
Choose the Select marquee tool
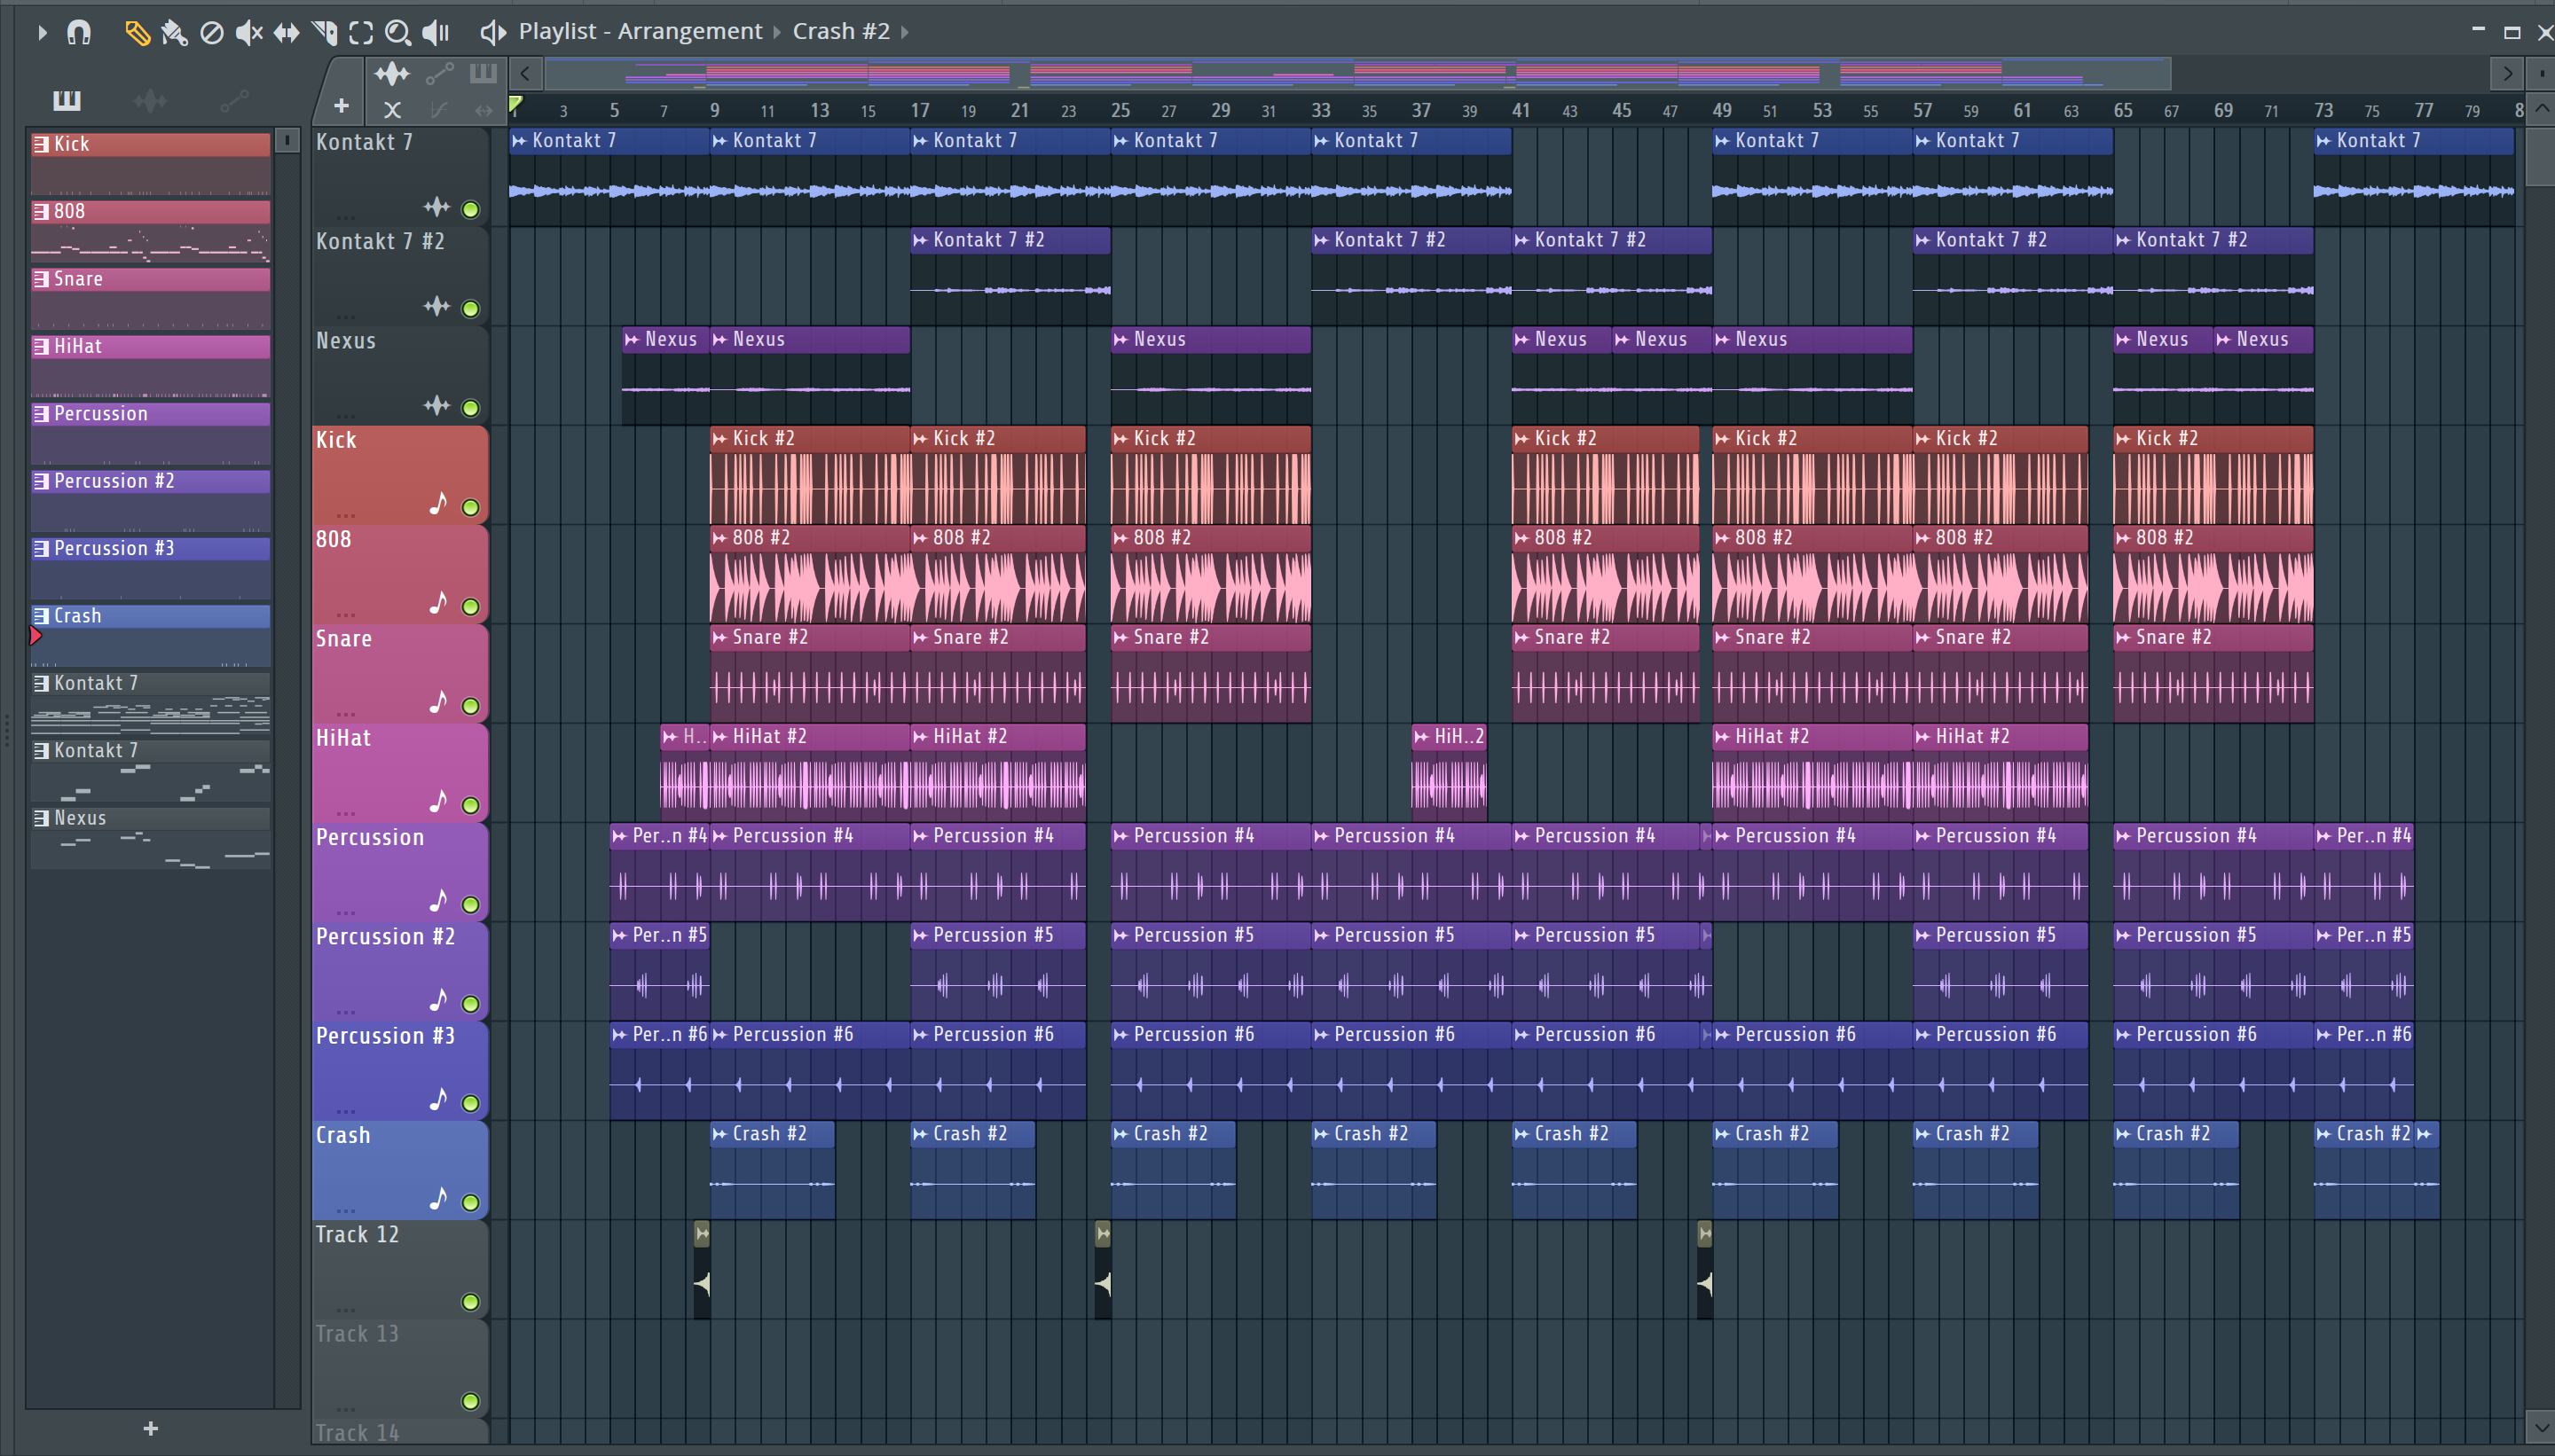(x=361, y=33)
